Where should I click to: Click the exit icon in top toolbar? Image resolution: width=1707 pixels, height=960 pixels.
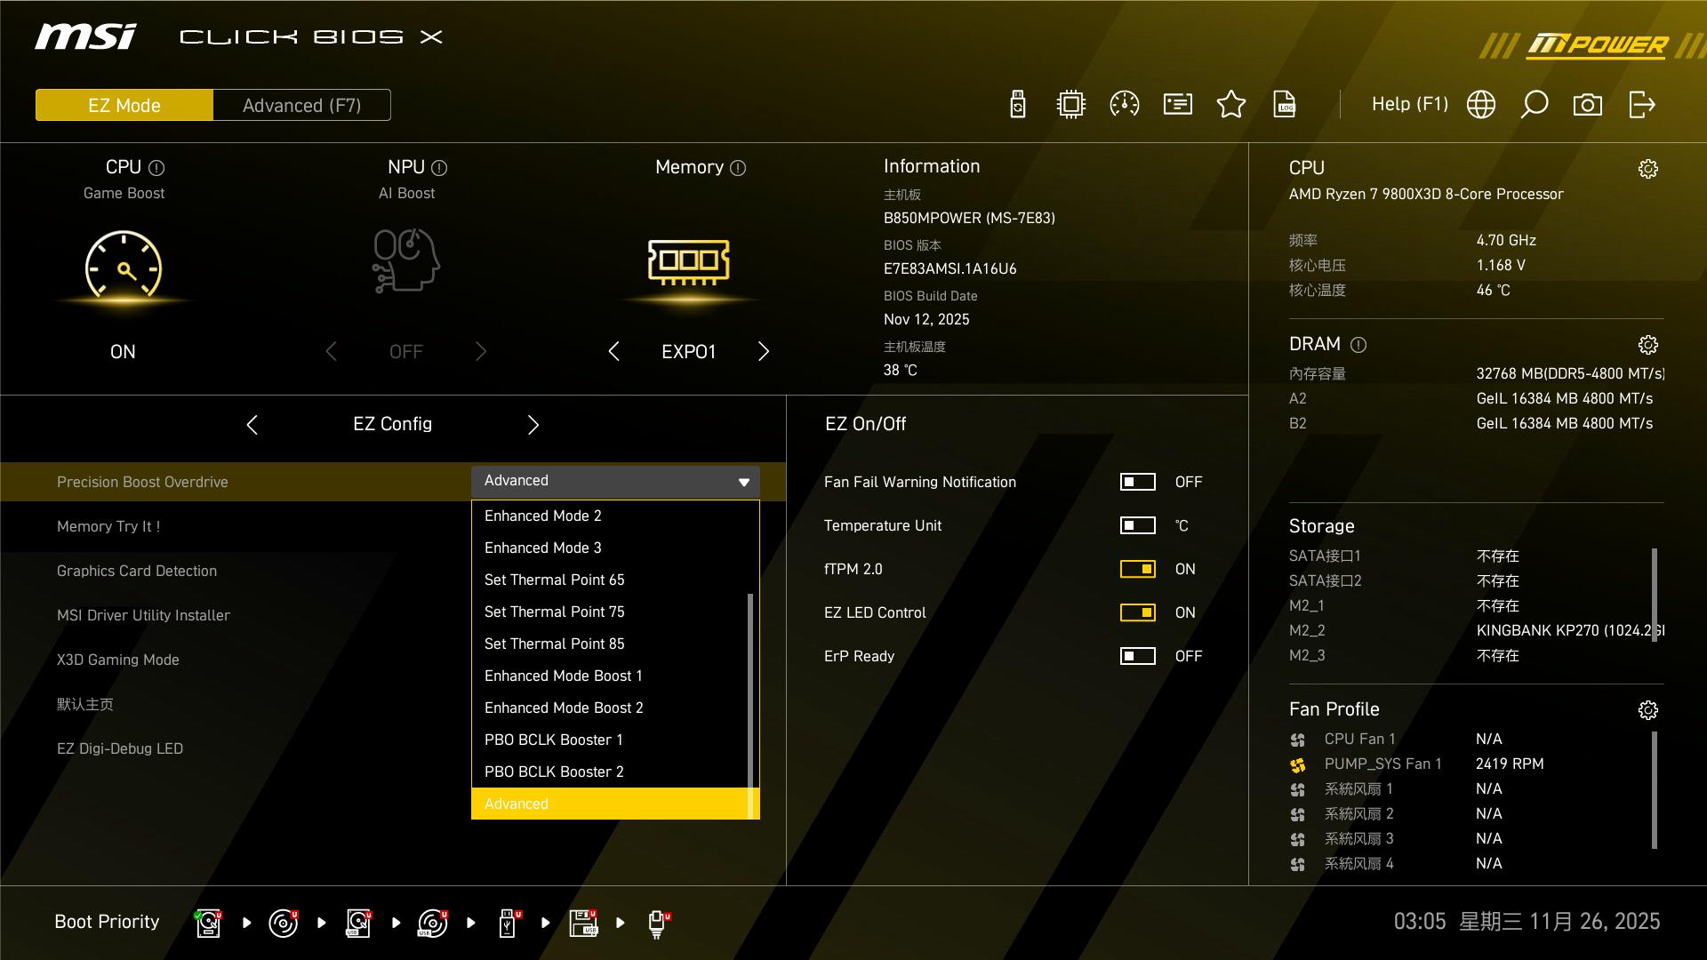pos(1641,105)
